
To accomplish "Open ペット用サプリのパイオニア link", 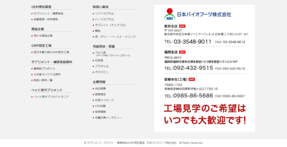I will pyautogui.click(x=51, y=97).
